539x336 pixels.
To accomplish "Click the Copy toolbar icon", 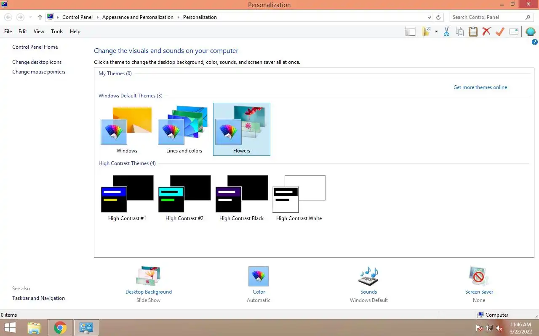I will (460, 31).
